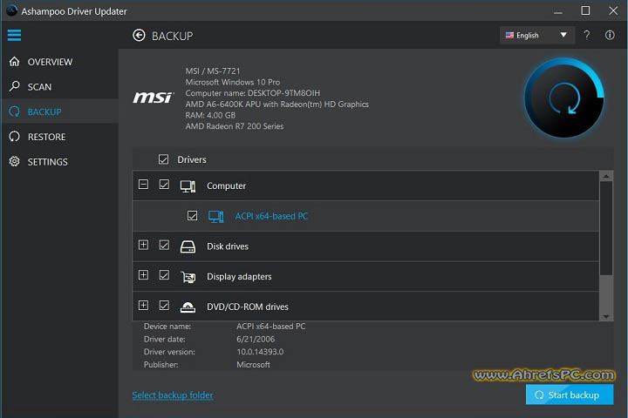Image resolution: width=628 pixels, height=418 pixels.
Task: Uncheck the Computer category checkbox
Action: tap(164, 185)
